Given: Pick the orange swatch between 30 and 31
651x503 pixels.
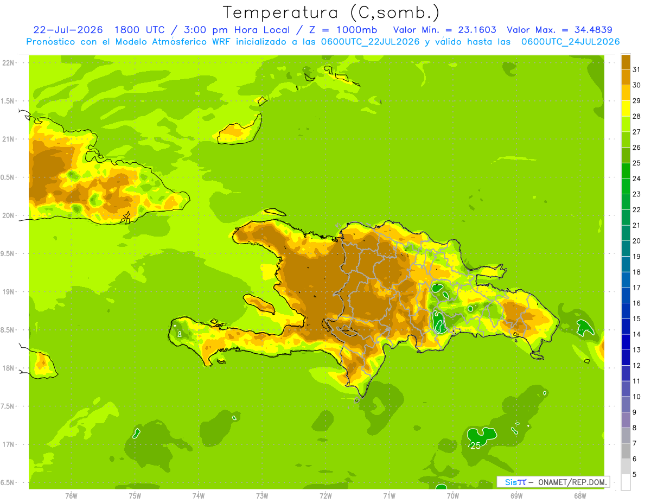Looking at the screenshot, I should click(626, 78).
